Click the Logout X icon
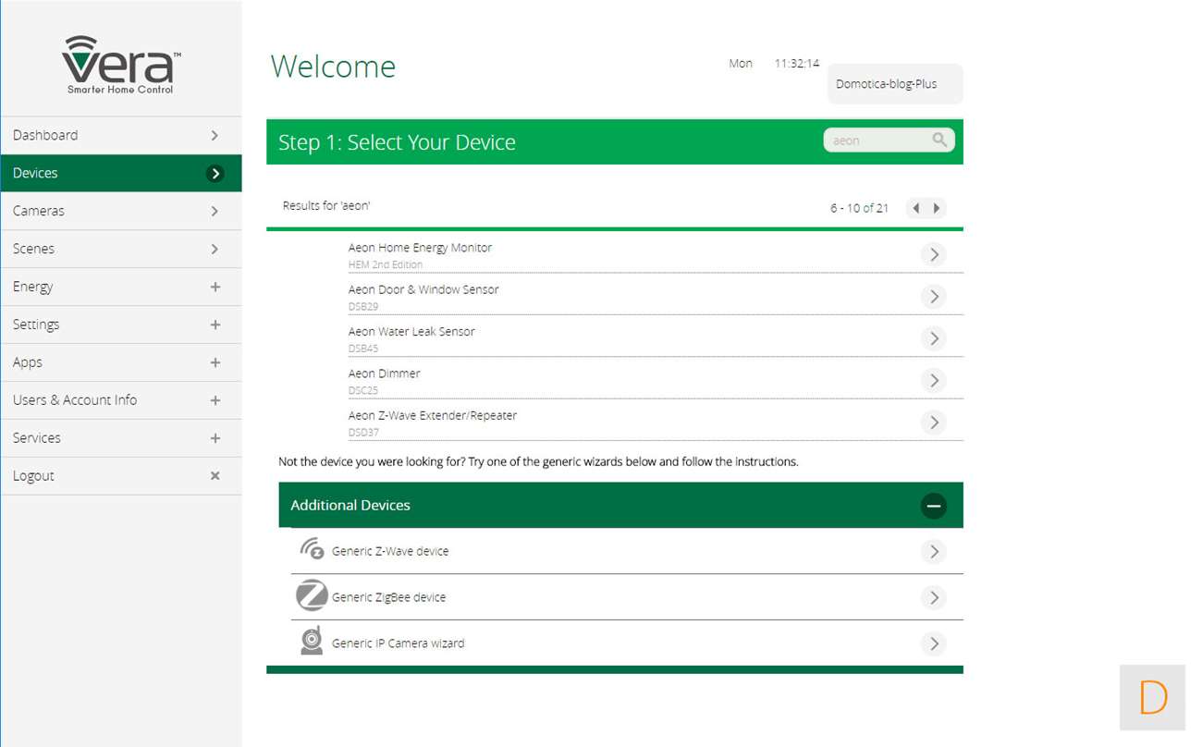Screen dimensions: 1202x747 point(215,476)
